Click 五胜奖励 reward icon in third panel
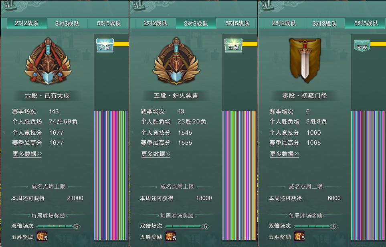This screenshot has width=386, height=247. 299,236
